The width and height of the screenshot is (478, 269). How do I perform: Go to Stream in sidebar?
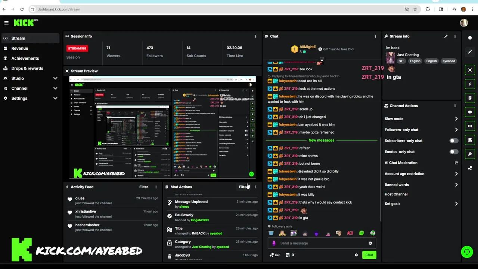click(30, 38)
